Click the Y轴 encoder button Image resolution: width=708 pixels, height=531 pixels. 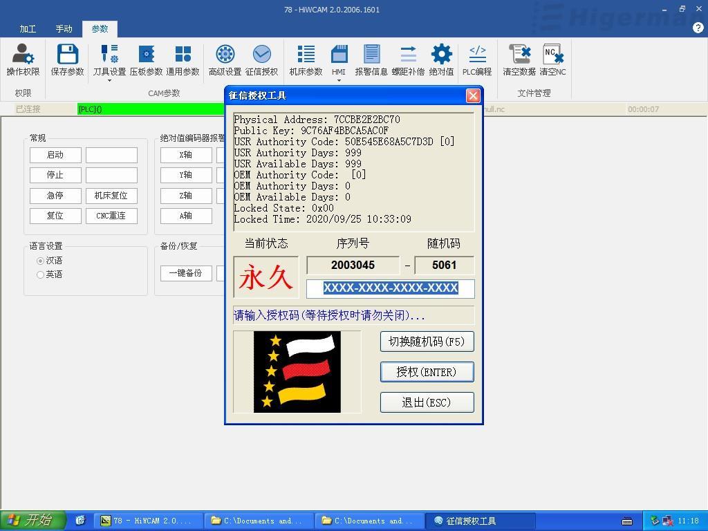click(x=186, y=175)
